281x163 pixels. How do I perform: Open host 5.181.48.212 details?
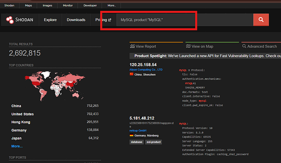142,118
